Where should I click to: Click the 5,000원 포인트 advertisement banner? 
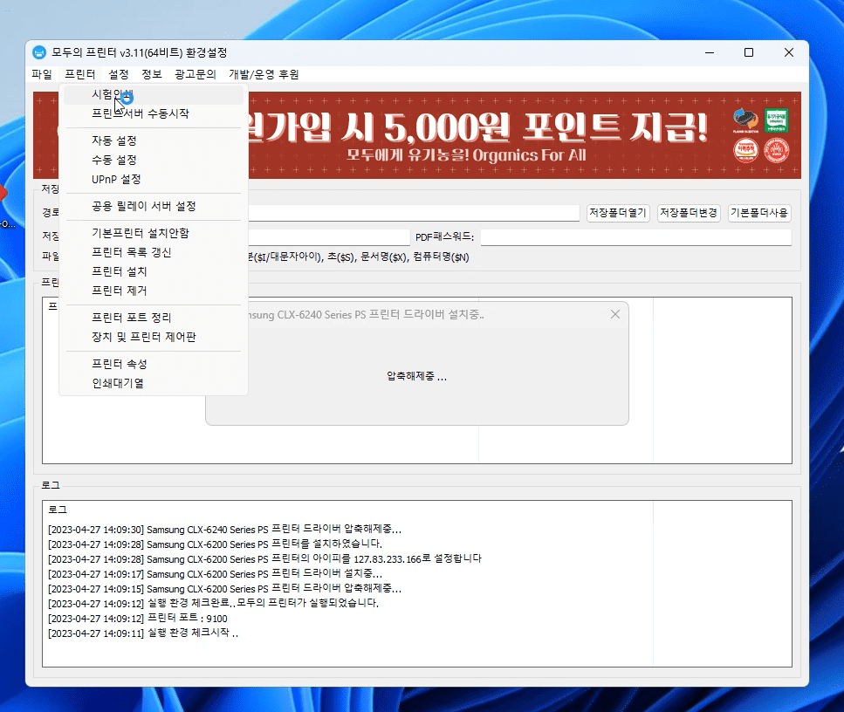[416, 135]
